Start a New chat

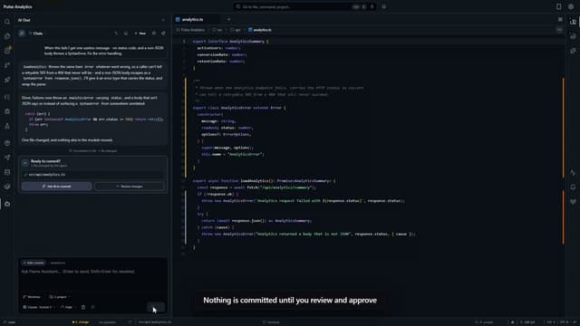pyautogui.click(x=140, y=34)
